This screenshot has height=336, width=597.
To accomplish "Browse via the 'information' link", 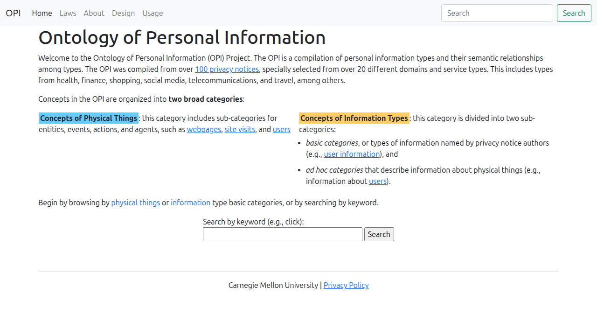I will tap(190, 203).
